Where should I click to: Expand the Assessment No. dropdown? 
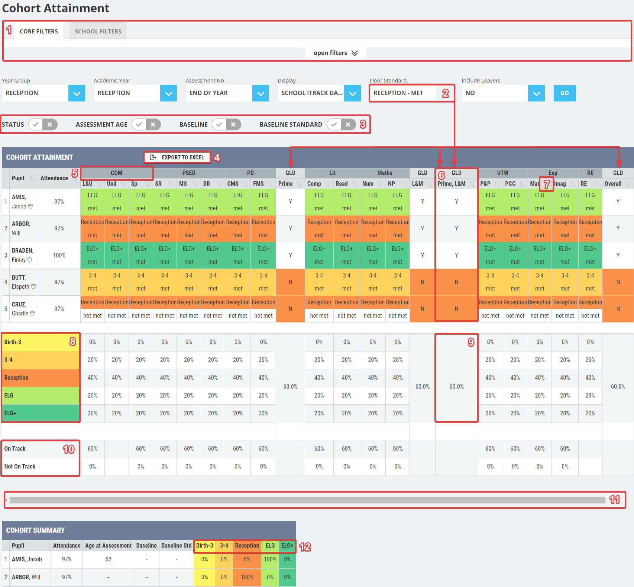[x=261, y=93]
